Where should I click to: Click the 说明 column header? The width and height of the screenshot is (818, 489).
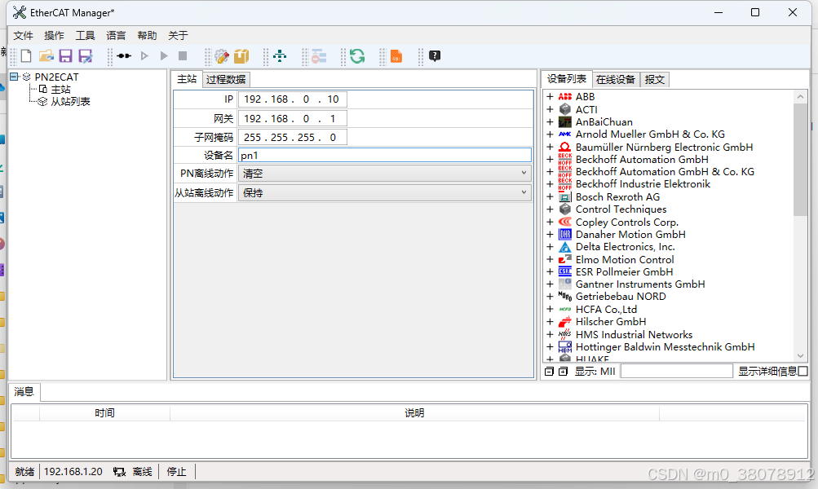[x=414, y=413]
